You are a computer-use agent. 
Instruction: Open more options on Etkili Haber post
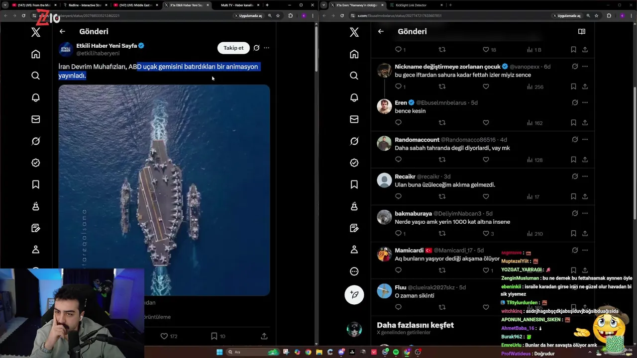pyautogui.click(x=267, y=48)
